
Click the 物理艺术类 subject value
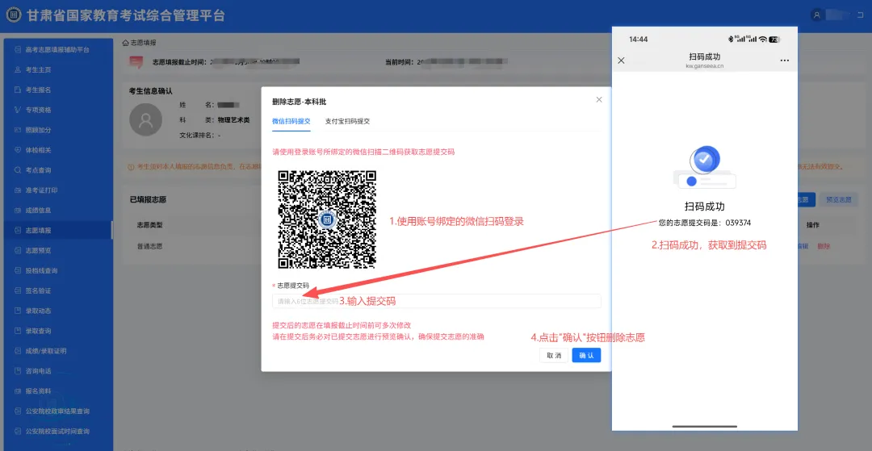pos(233,119)
